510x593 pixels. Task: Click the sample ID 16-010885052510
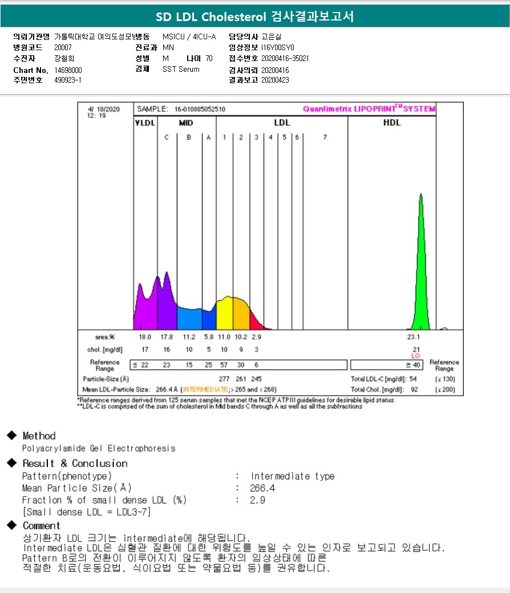point(200,109)
